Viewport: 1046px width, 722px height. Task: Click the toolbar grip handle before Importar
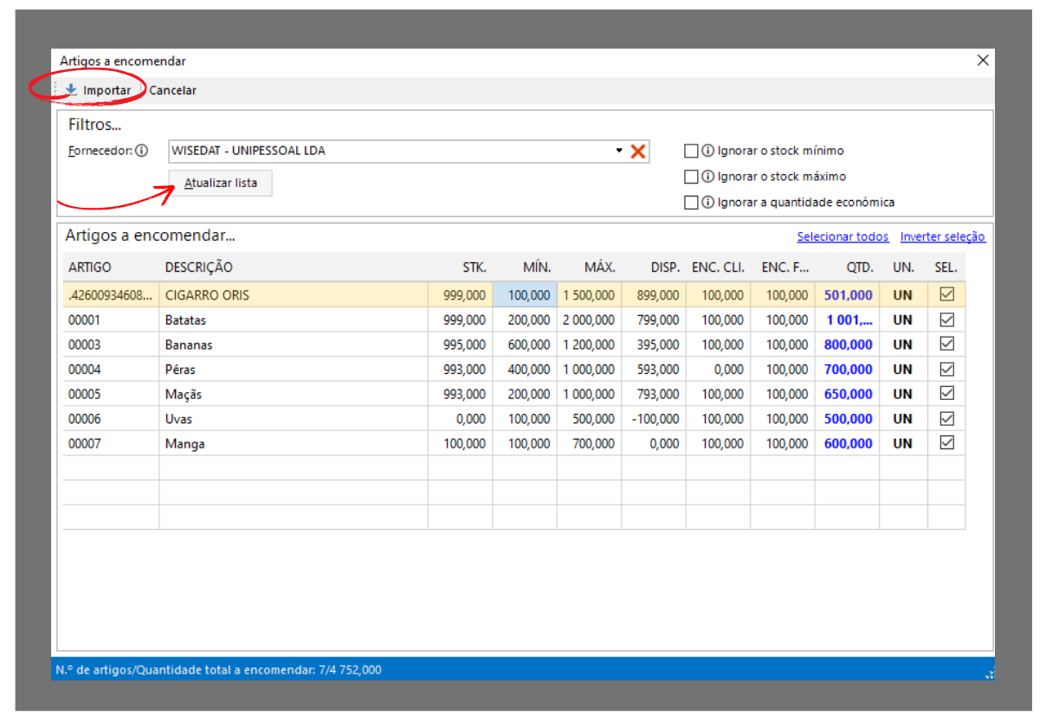coord(56,90)
